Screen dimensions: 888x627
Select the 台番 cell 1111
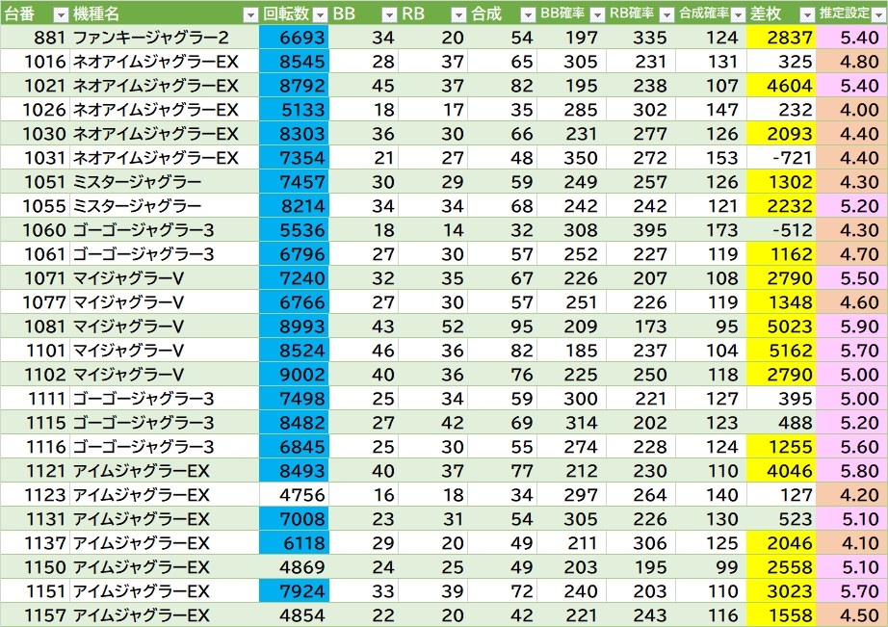click(35, 398)
